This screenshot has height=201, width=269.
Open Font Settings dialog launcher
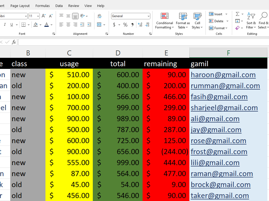click(x=54, y=34)
